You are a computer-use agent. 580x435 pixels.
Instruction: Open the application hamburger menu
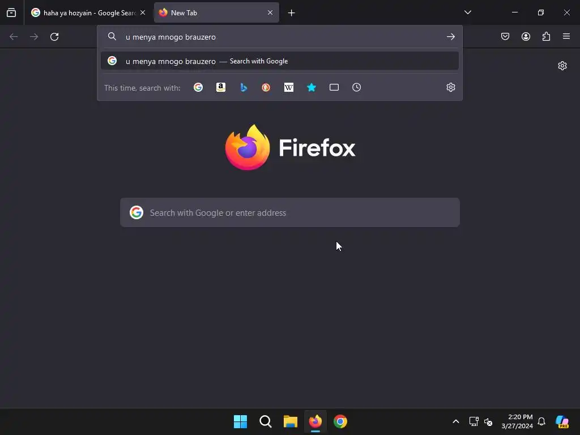(566, 36)
